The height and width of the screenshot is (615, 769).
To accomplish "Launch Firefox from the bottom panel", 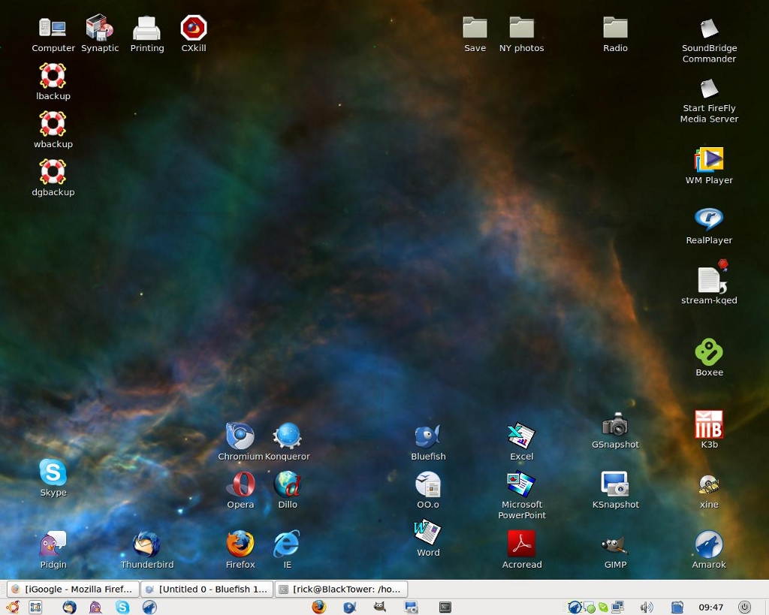I will (x=318, y=607).
